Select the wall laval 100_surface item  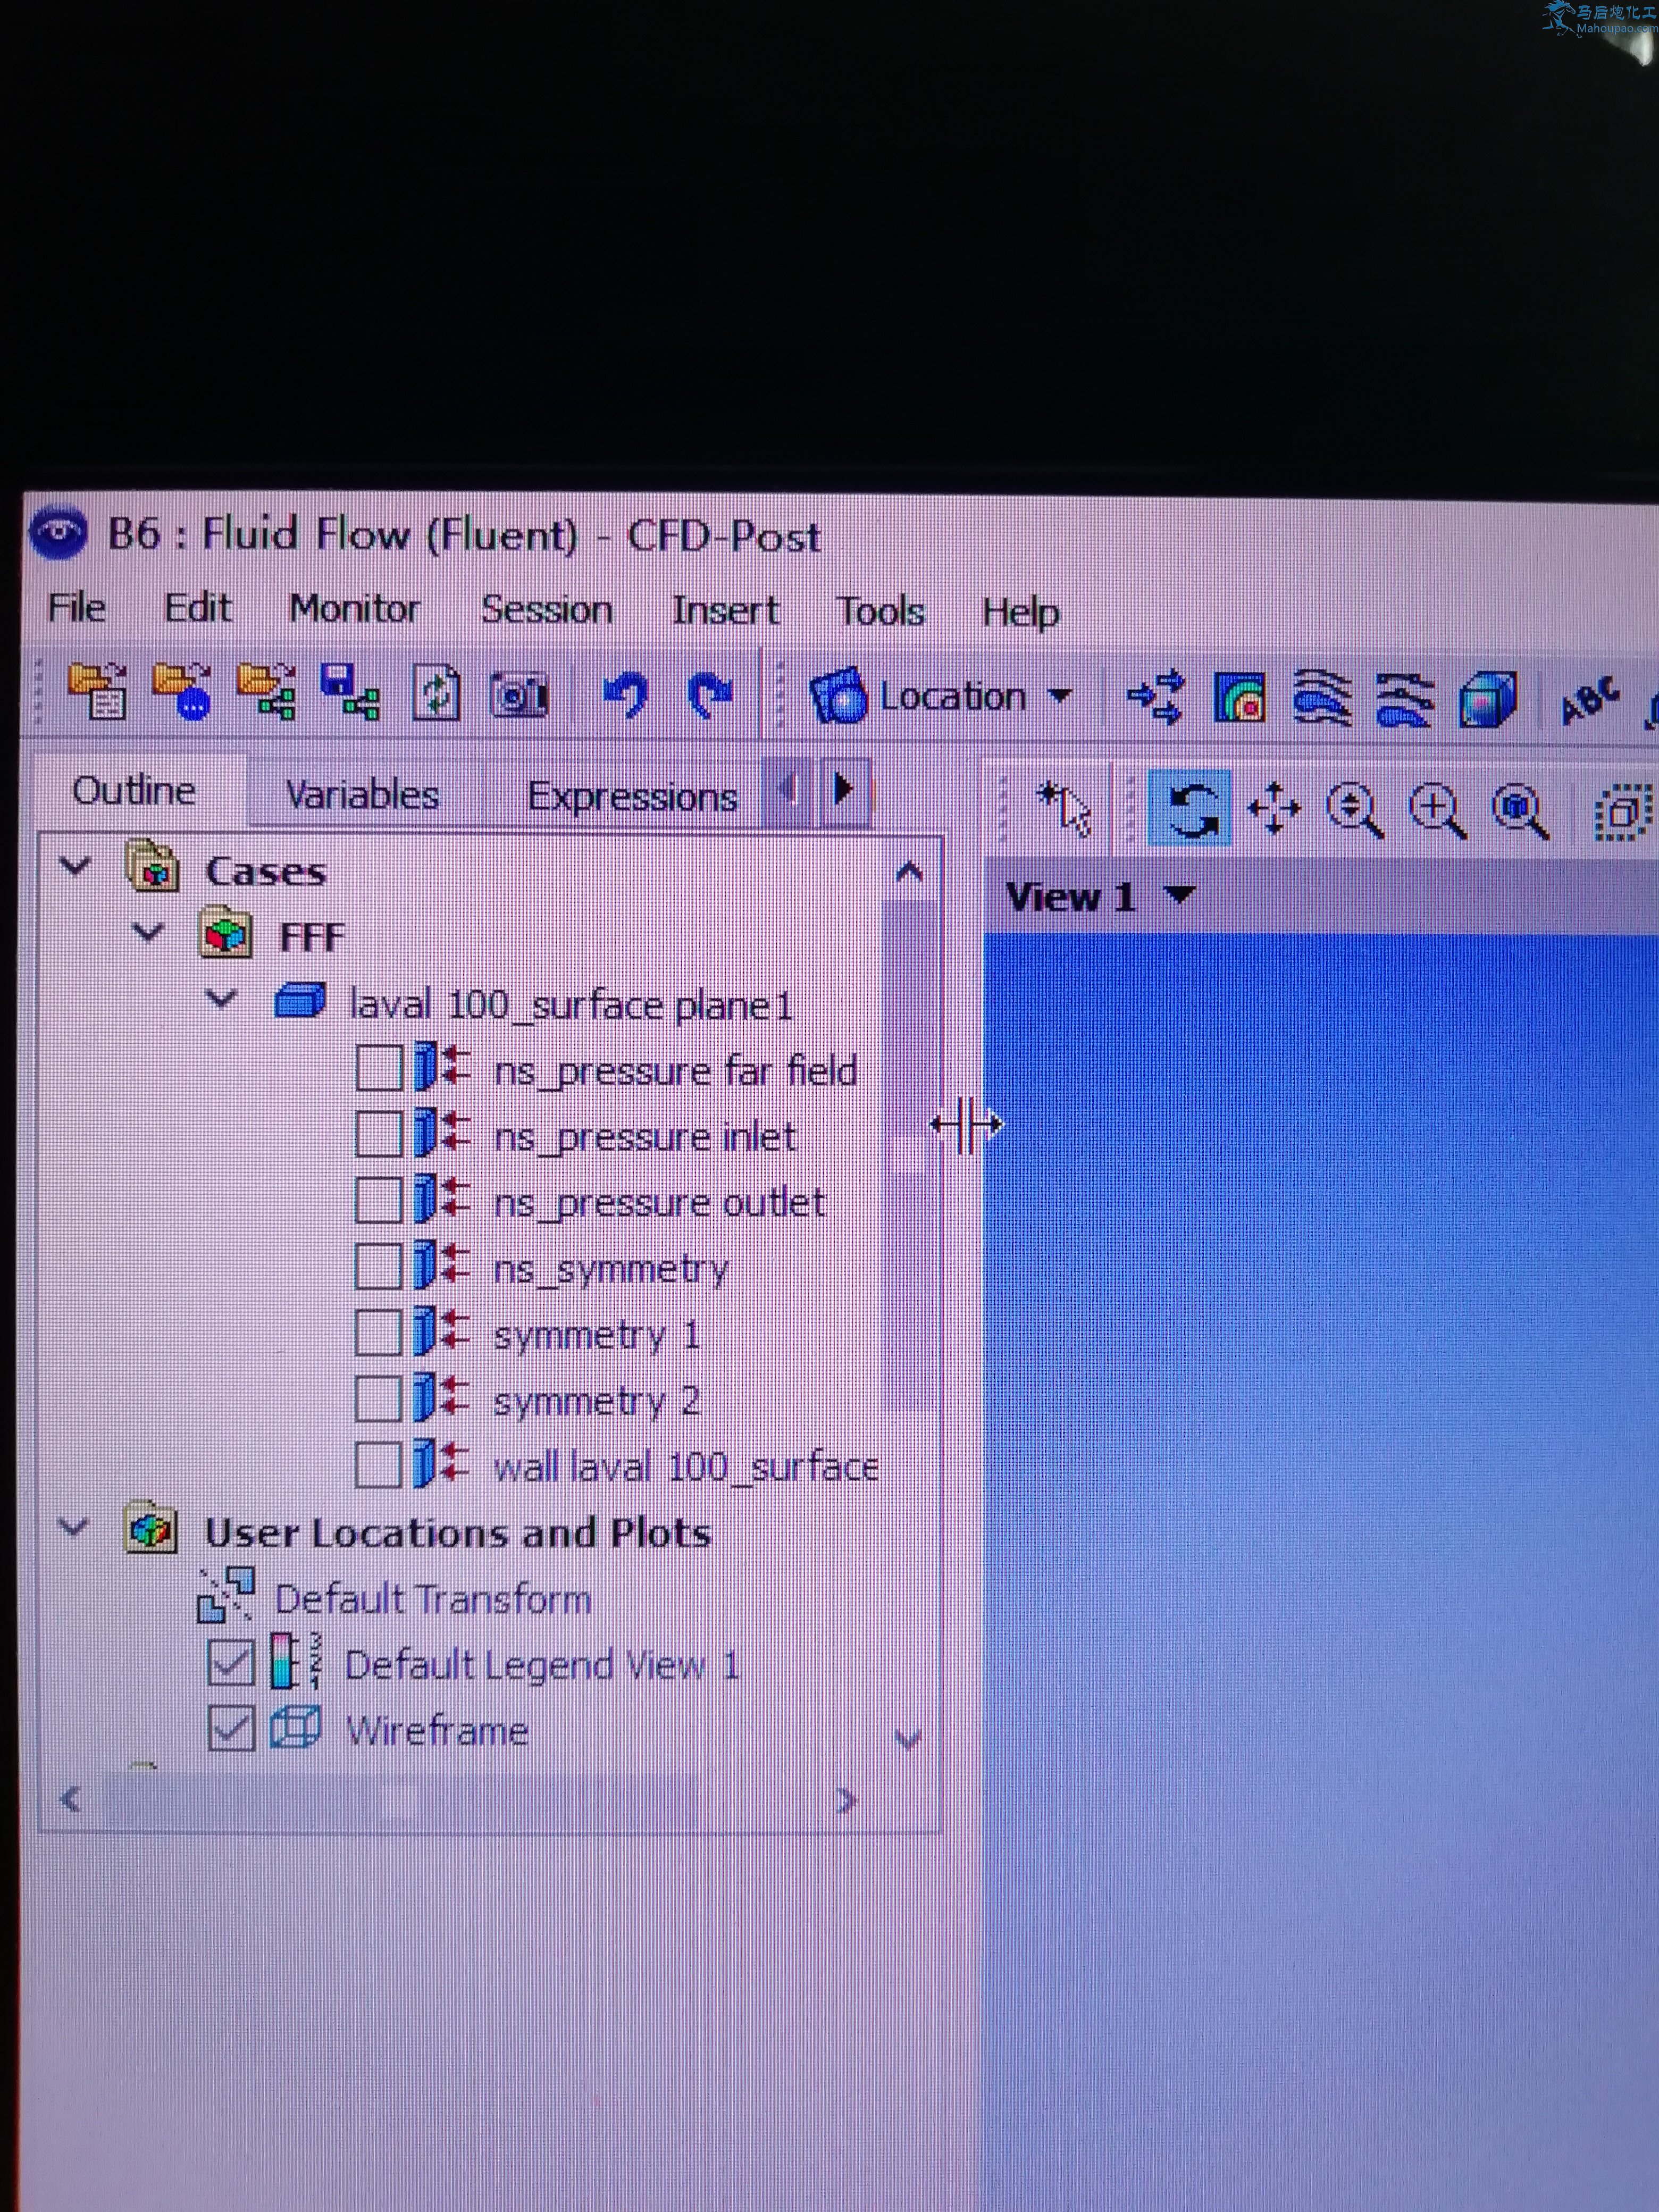pyautogui.click(x=686, y=1467)
